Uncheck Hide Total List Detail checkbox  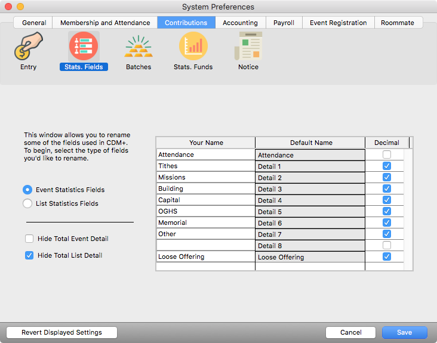click(x=29, y=255)
